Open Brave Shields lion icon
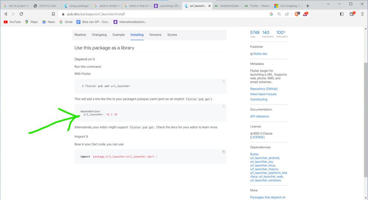This screenshot has height=200, width=368. click(297, 14)
